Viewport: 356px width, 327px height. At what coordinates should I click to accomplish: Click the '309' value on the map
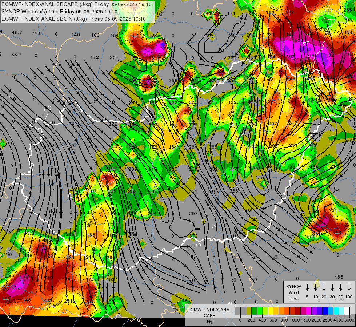point(133,169)
